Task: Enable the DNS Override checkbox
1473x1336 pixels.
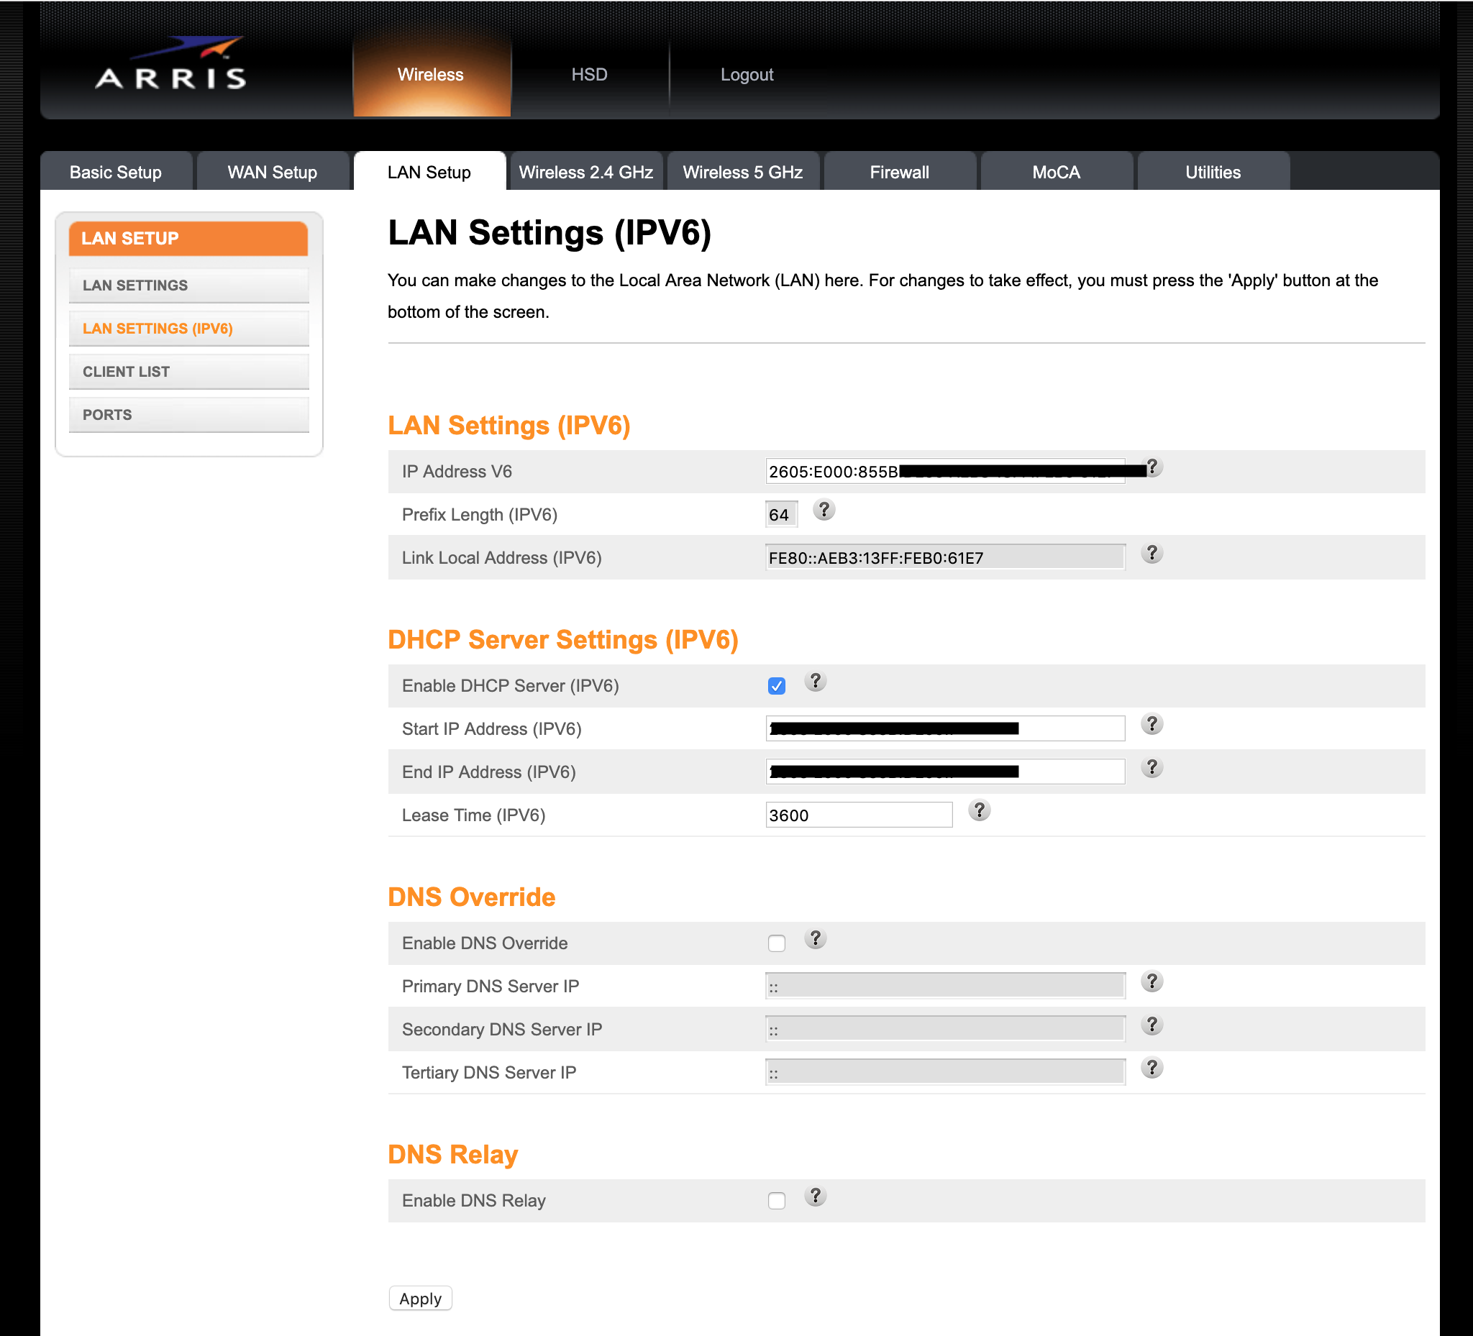Action: click(x=777, y=943)
